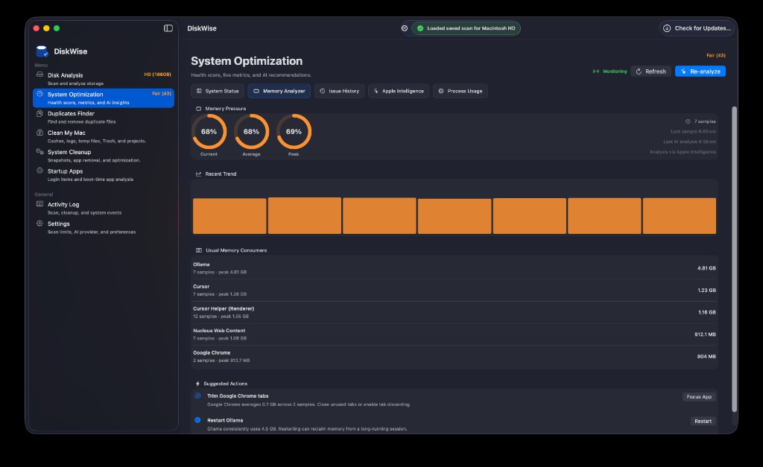Select Nucleus Web Content row

pyautogui.click(x=455, y=334)
